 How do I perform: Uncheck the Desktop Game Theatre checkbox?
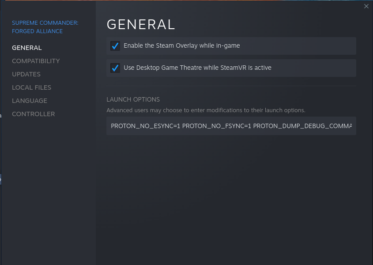coord(115,68)
